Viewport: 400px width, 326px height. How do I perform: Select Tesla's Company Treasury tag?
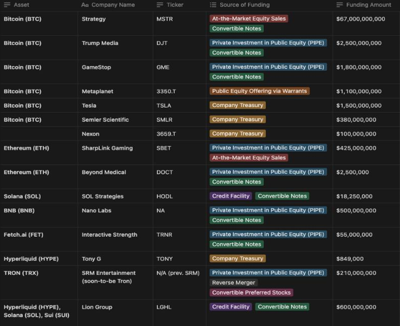coord(237,105)
